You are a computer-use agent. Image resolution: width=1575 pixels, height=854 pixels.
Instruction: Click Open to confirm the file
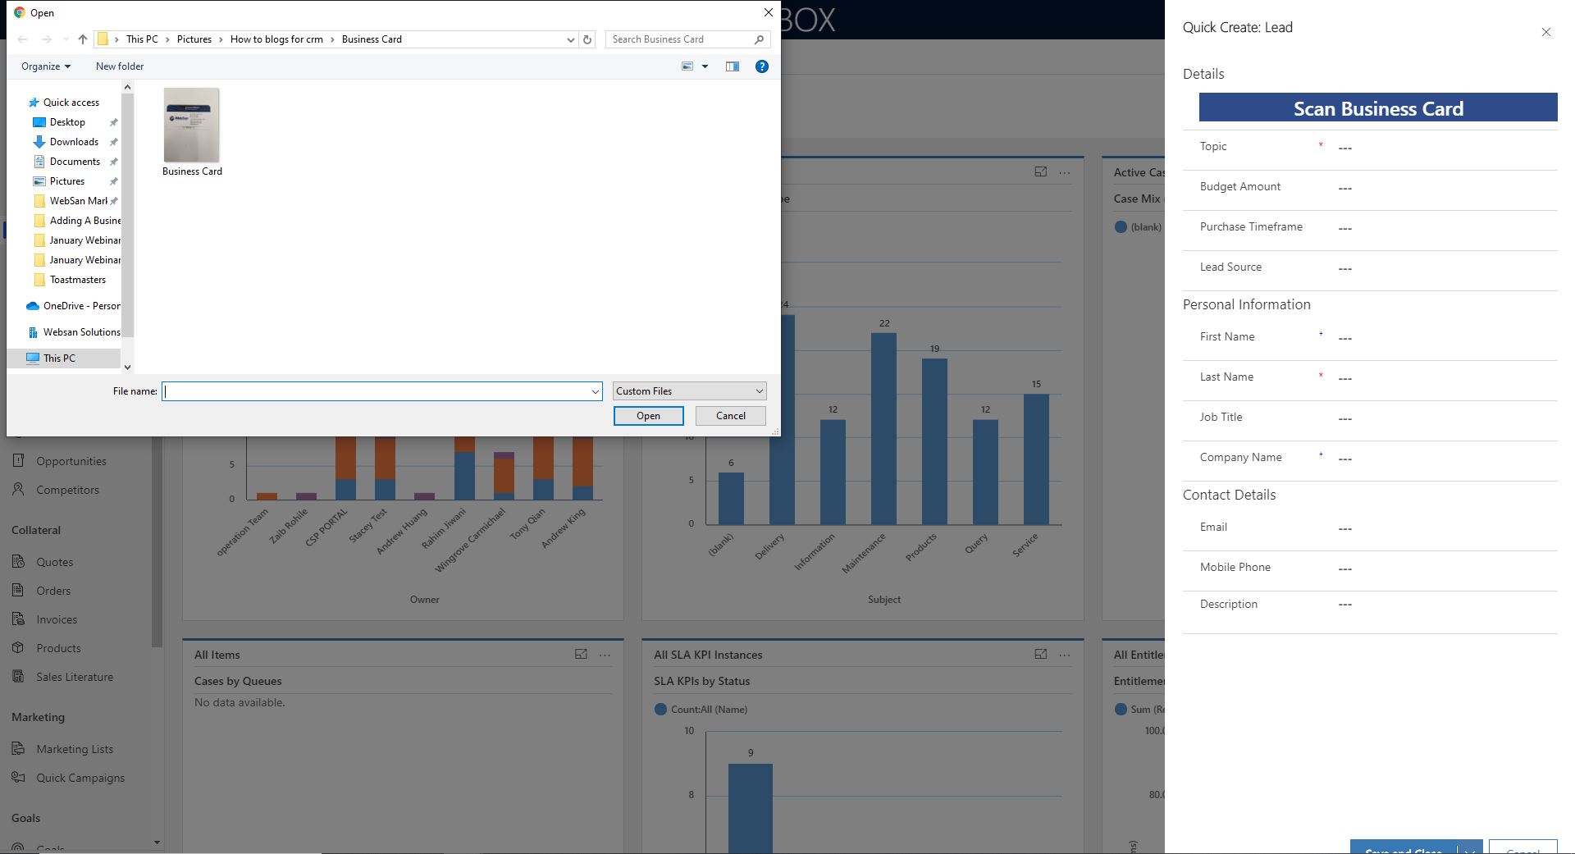click(x=647, y=416)
